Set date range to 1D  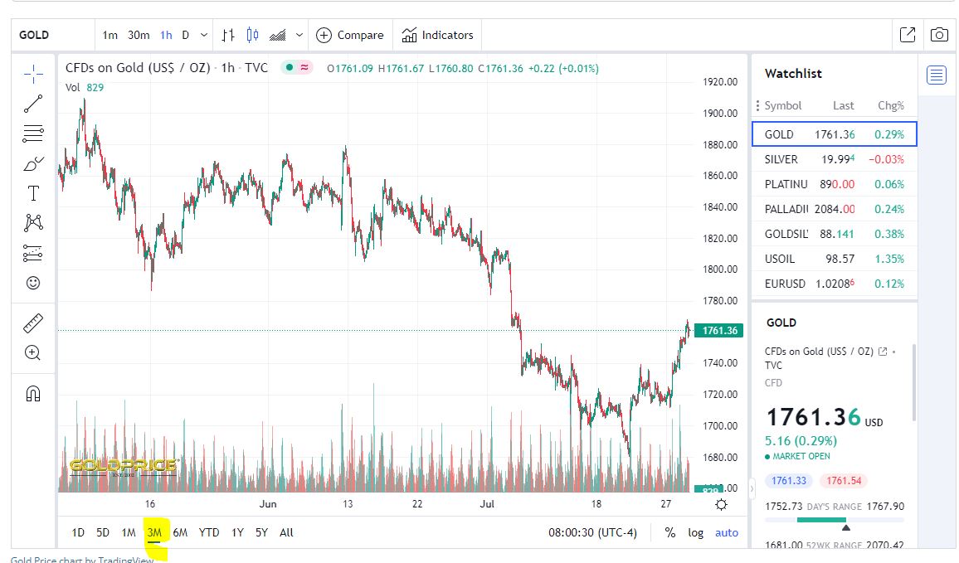[78, 532]
